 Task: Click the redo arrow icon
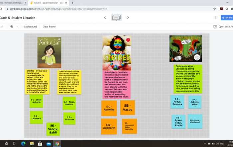pos(2,27)
